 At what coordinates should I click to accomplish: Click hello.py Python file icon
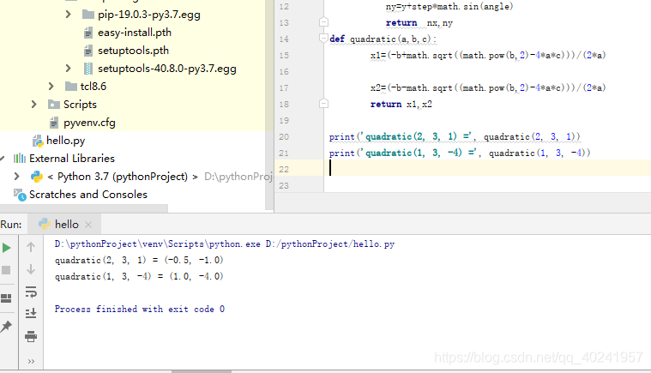point(38,141)
